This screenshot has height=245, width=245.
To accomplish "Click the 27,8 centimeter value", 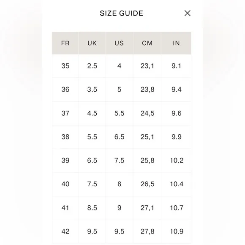I will coord(147,231).
